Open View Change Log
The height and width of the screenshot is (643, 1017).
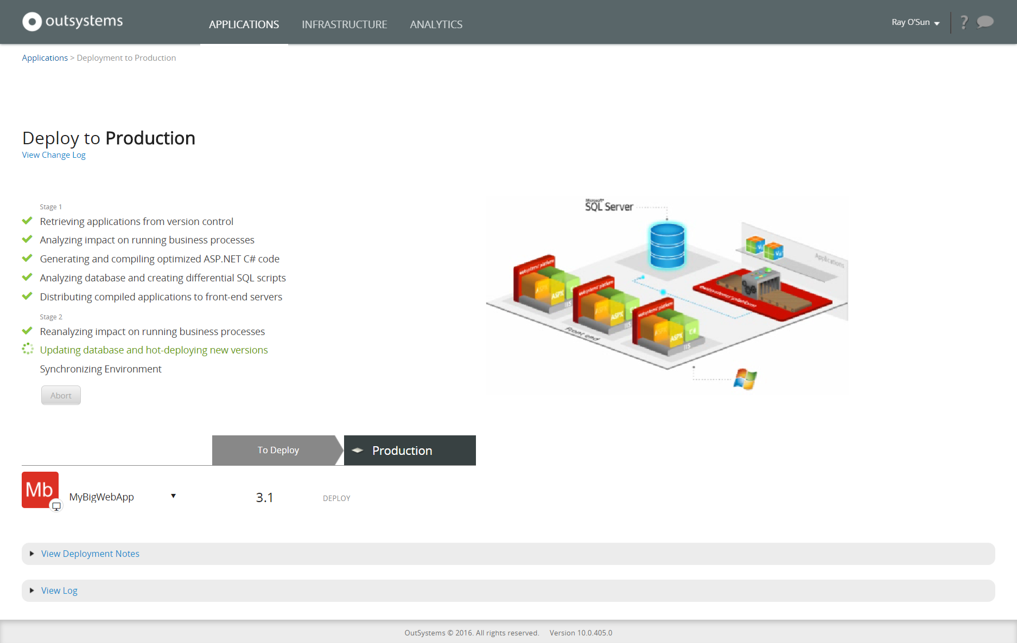(53, 155)
